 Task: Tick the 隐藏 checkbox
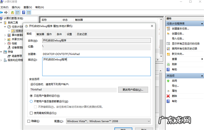[29, 121]
